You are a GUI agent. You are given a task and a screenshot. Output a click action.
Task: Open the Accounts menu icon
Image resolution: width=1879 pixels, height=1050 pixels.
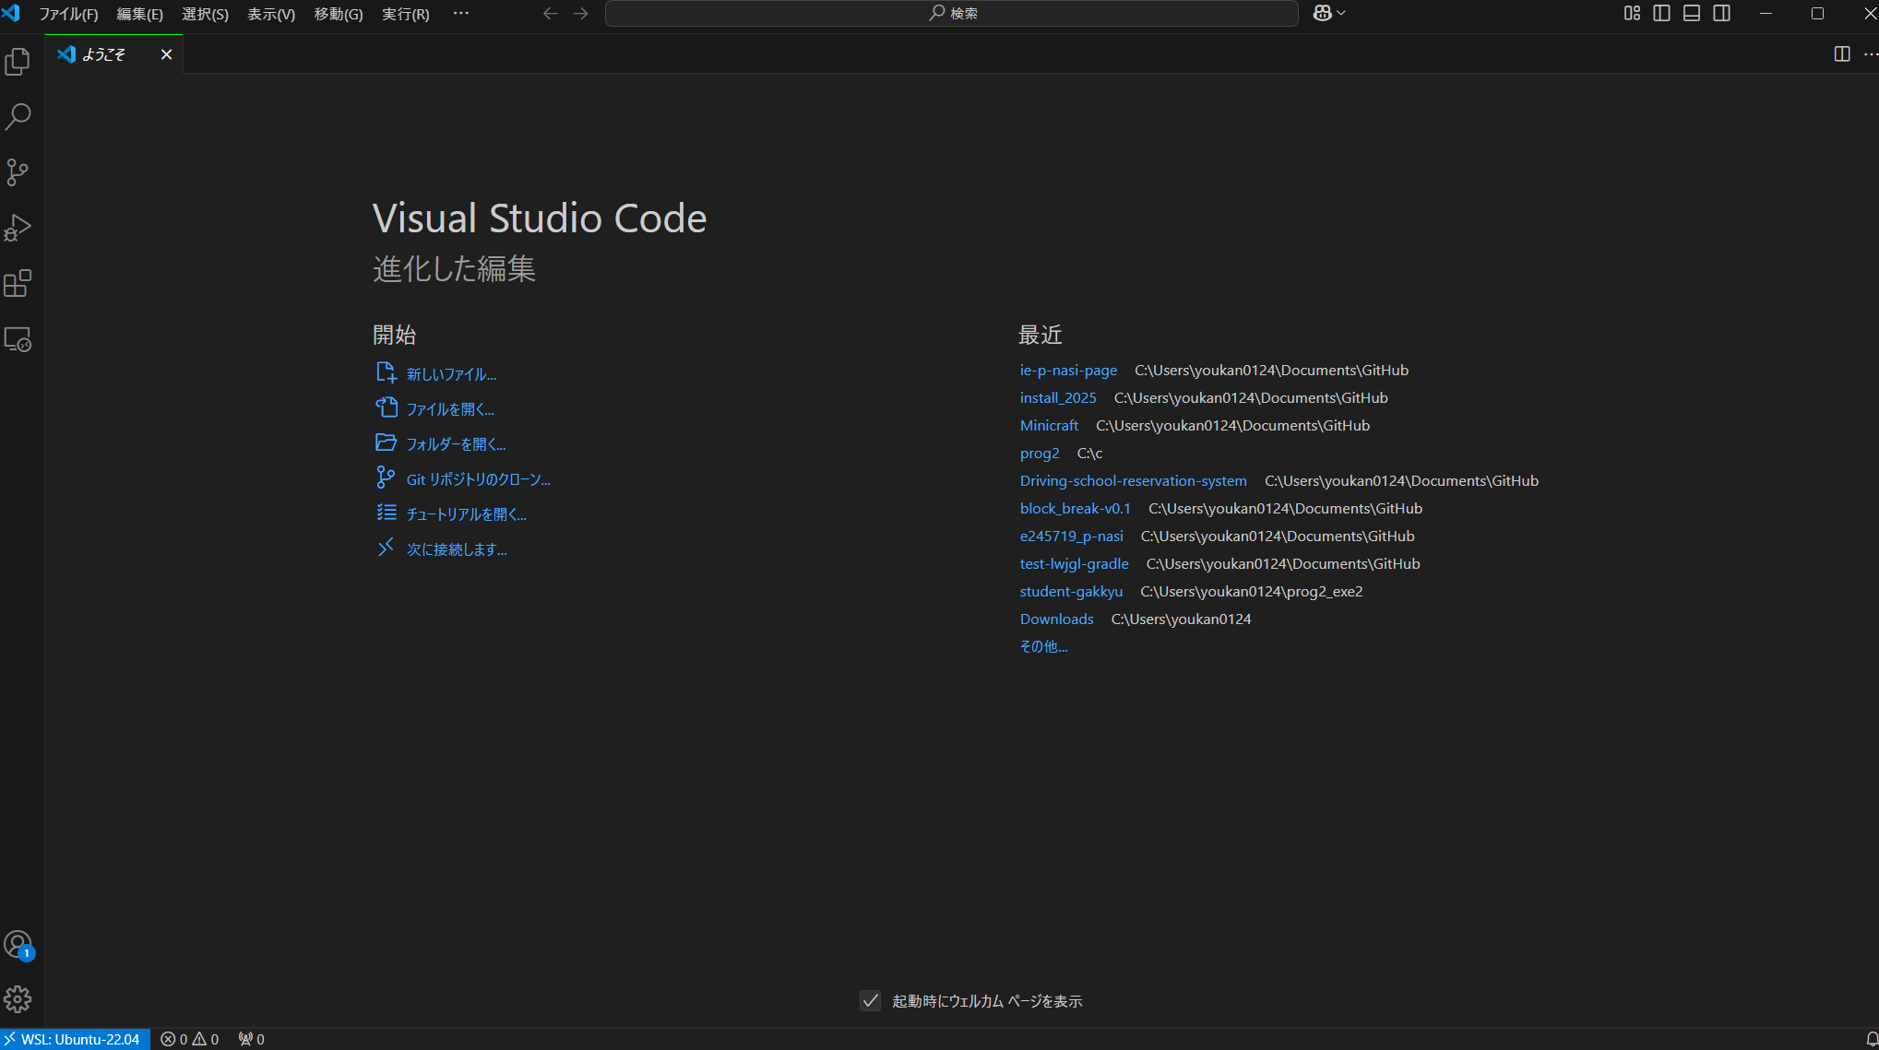[x=18, y=945]
